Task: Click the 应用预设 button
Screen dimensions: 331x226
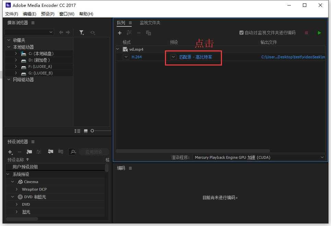Action: 94,152
